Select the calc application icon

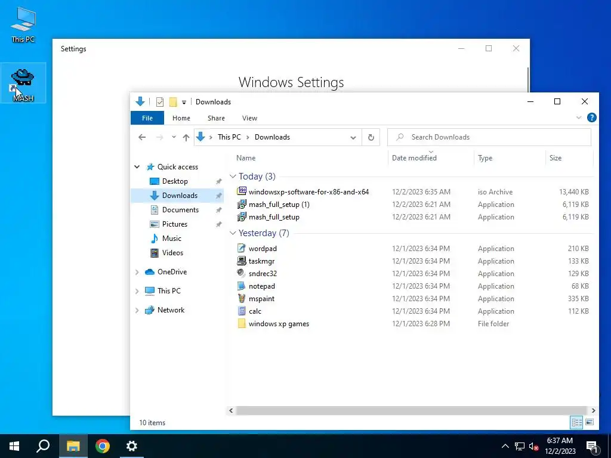tap(242, 311)
